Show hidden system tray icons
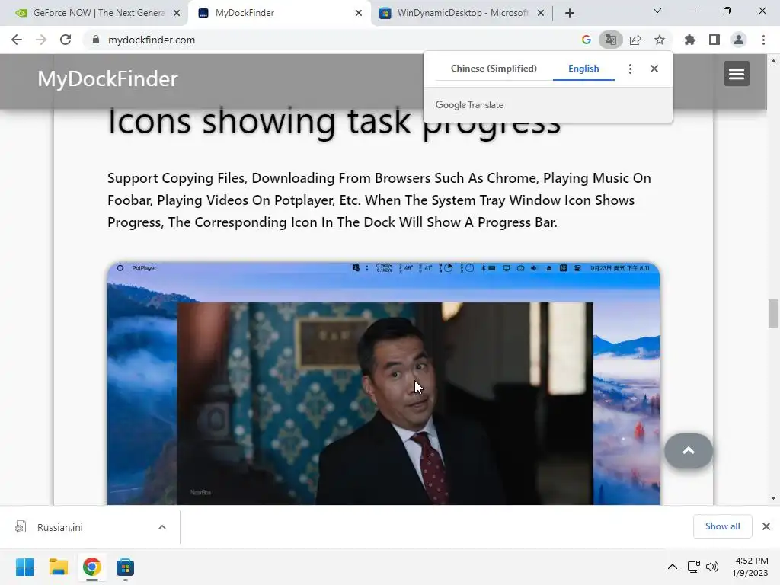Viewport: 780px width, 585px height. (672, 567)
